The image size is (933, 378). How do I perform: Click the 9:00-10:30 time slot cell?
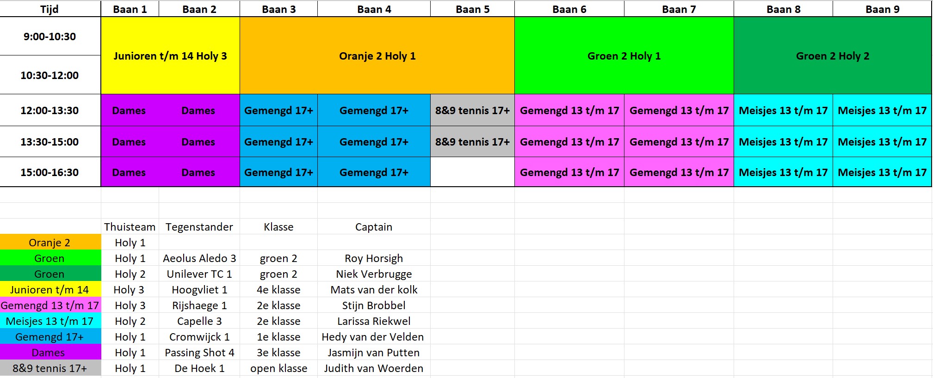[x=50, y=37]
